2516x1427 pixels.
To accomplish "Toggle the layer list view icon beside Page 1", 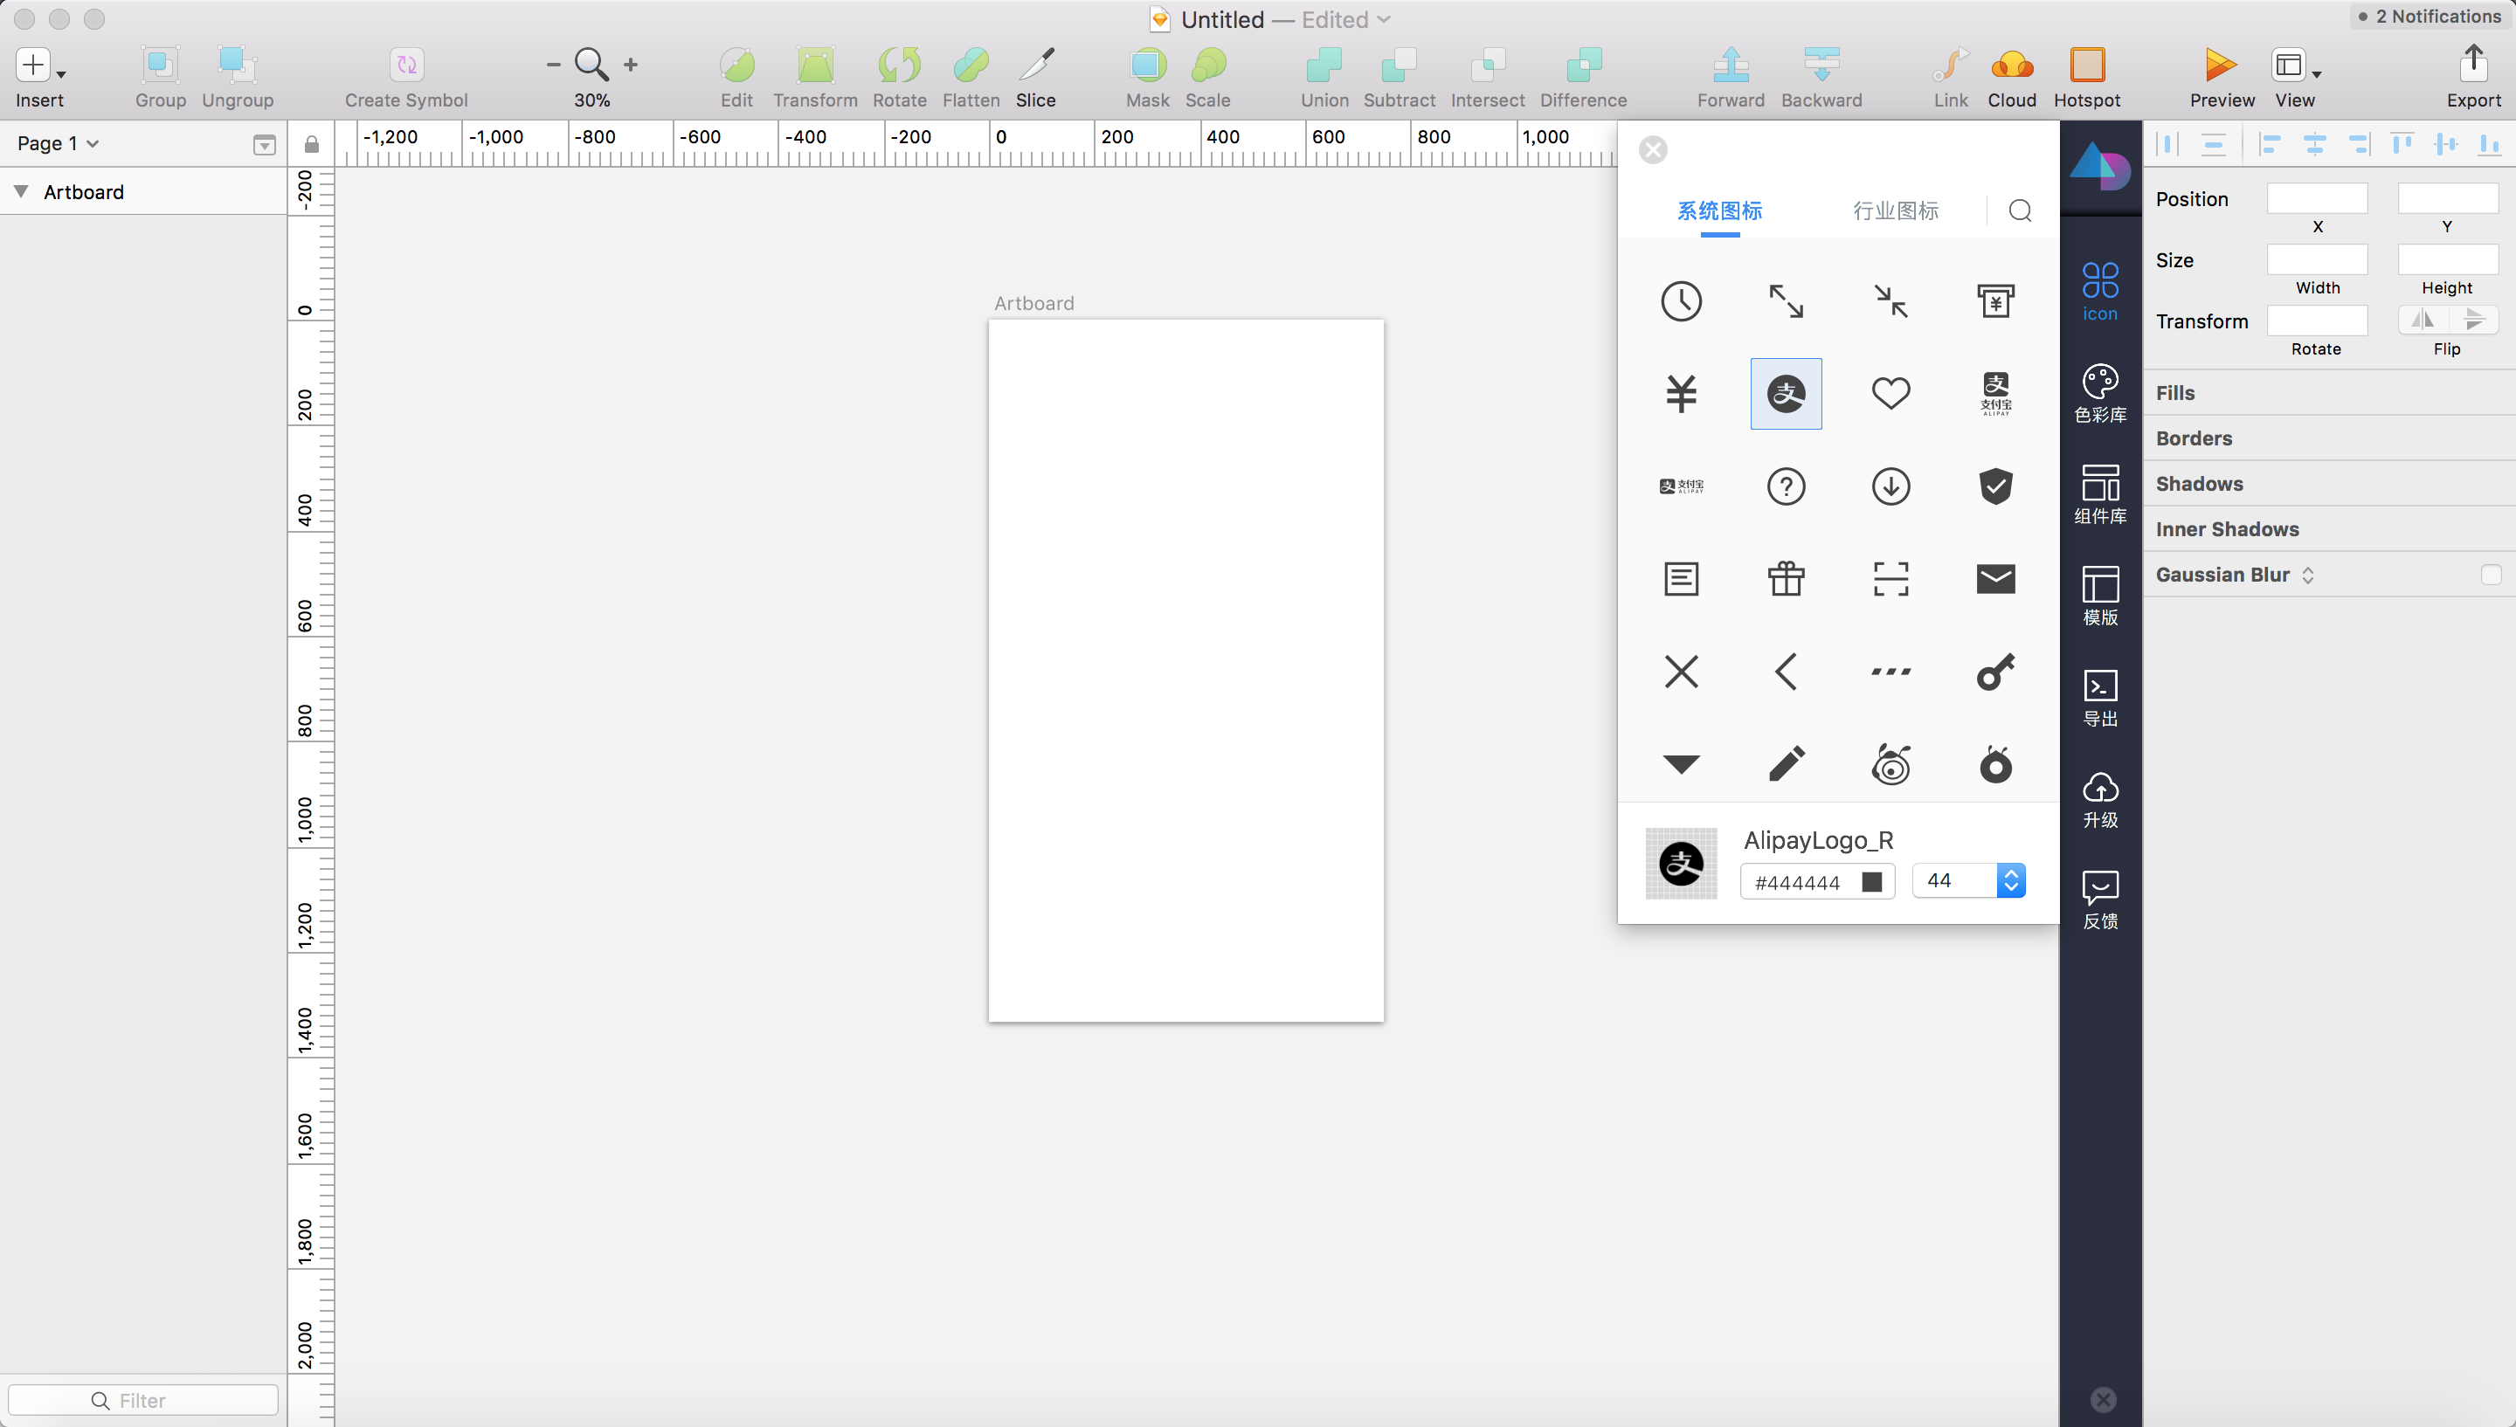I will pos(264,145).
